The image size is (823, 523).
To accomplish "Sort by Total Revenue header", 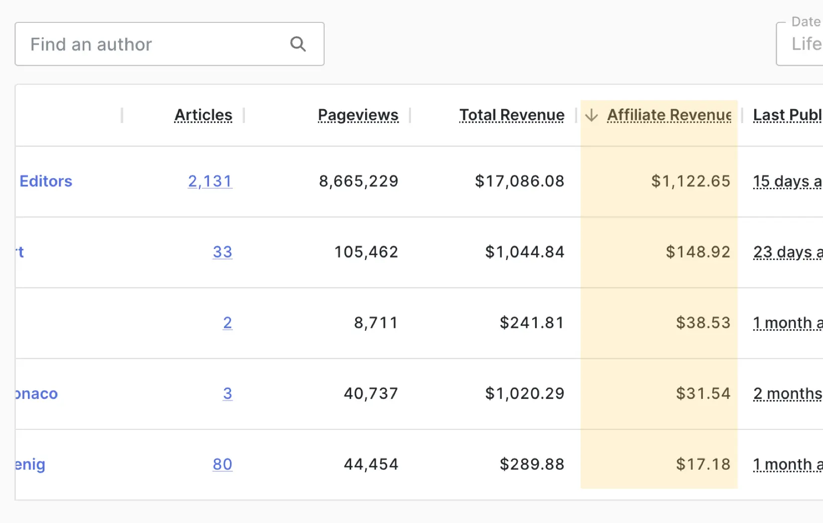I will (x=512, y=115).
